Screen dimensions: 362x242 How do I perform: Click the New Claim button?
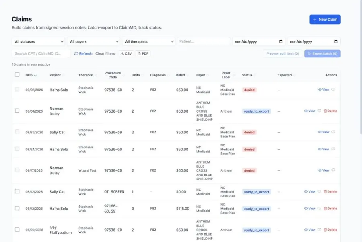[x=325, y=19]
